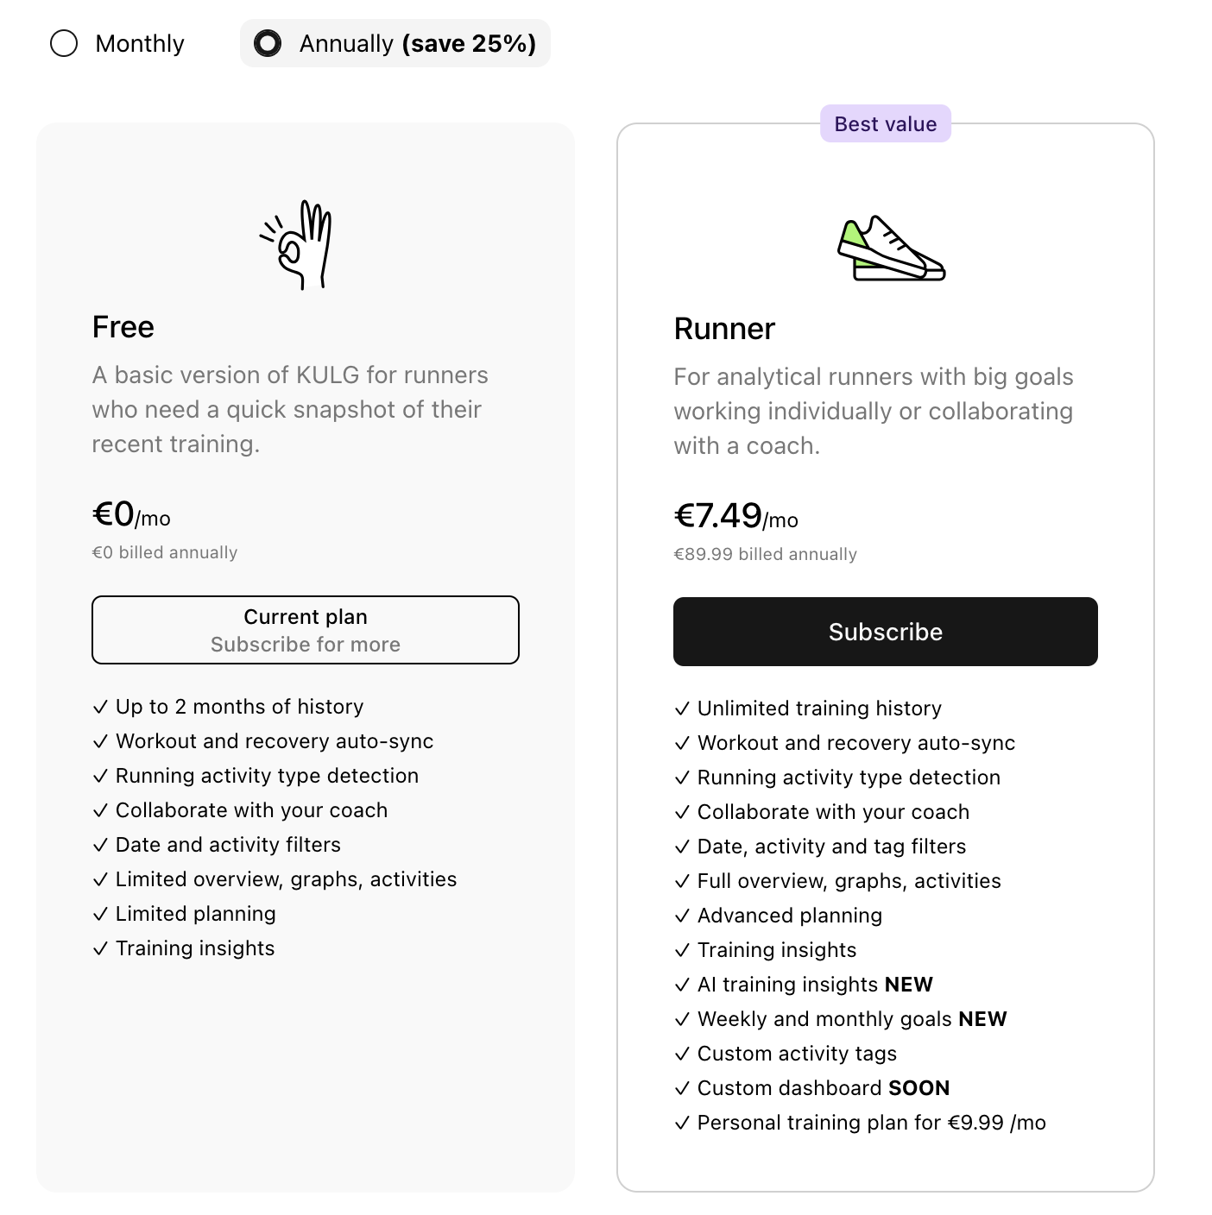Click the Runner plan title
1212x1215 pixels.
[x=724, y=329]
